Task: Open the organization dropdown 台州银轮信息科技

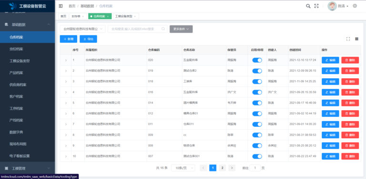Action: point(82,29)
